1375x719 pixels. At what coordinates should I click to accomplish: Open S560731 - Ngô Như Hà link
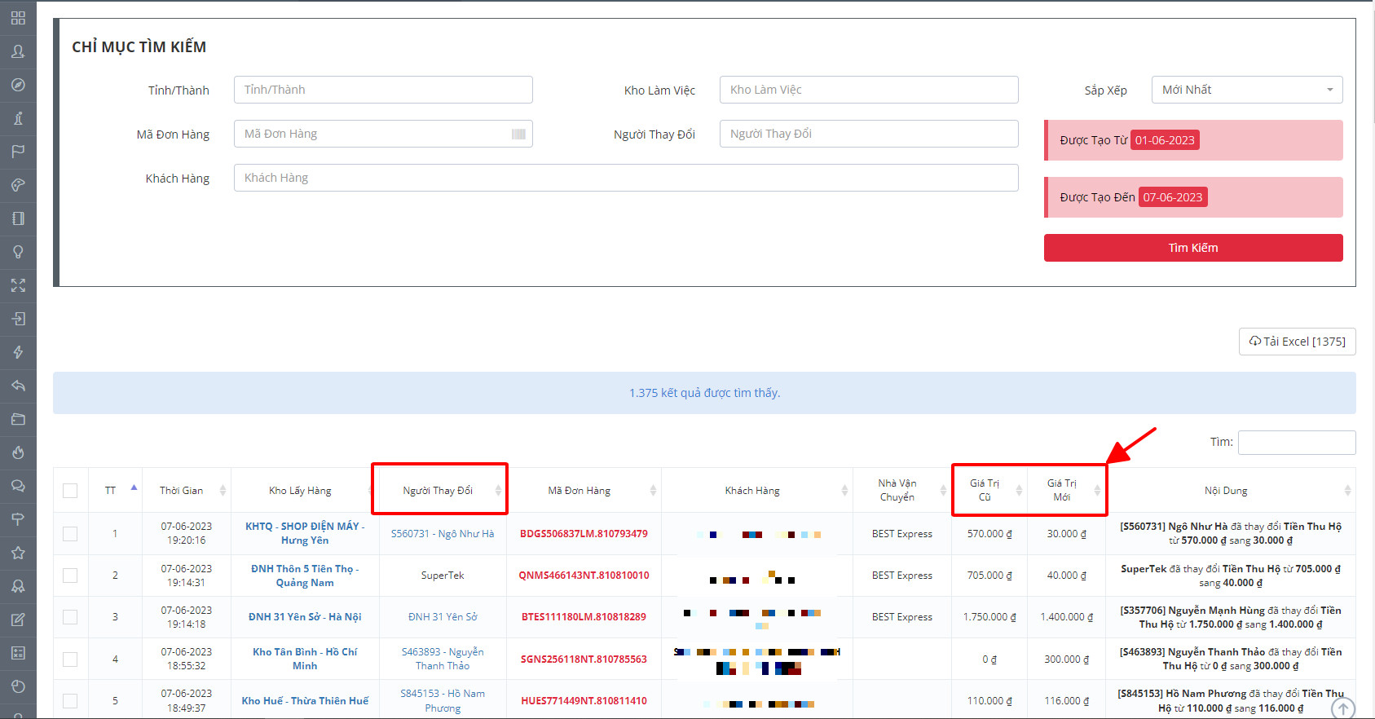tap(443, 534)
